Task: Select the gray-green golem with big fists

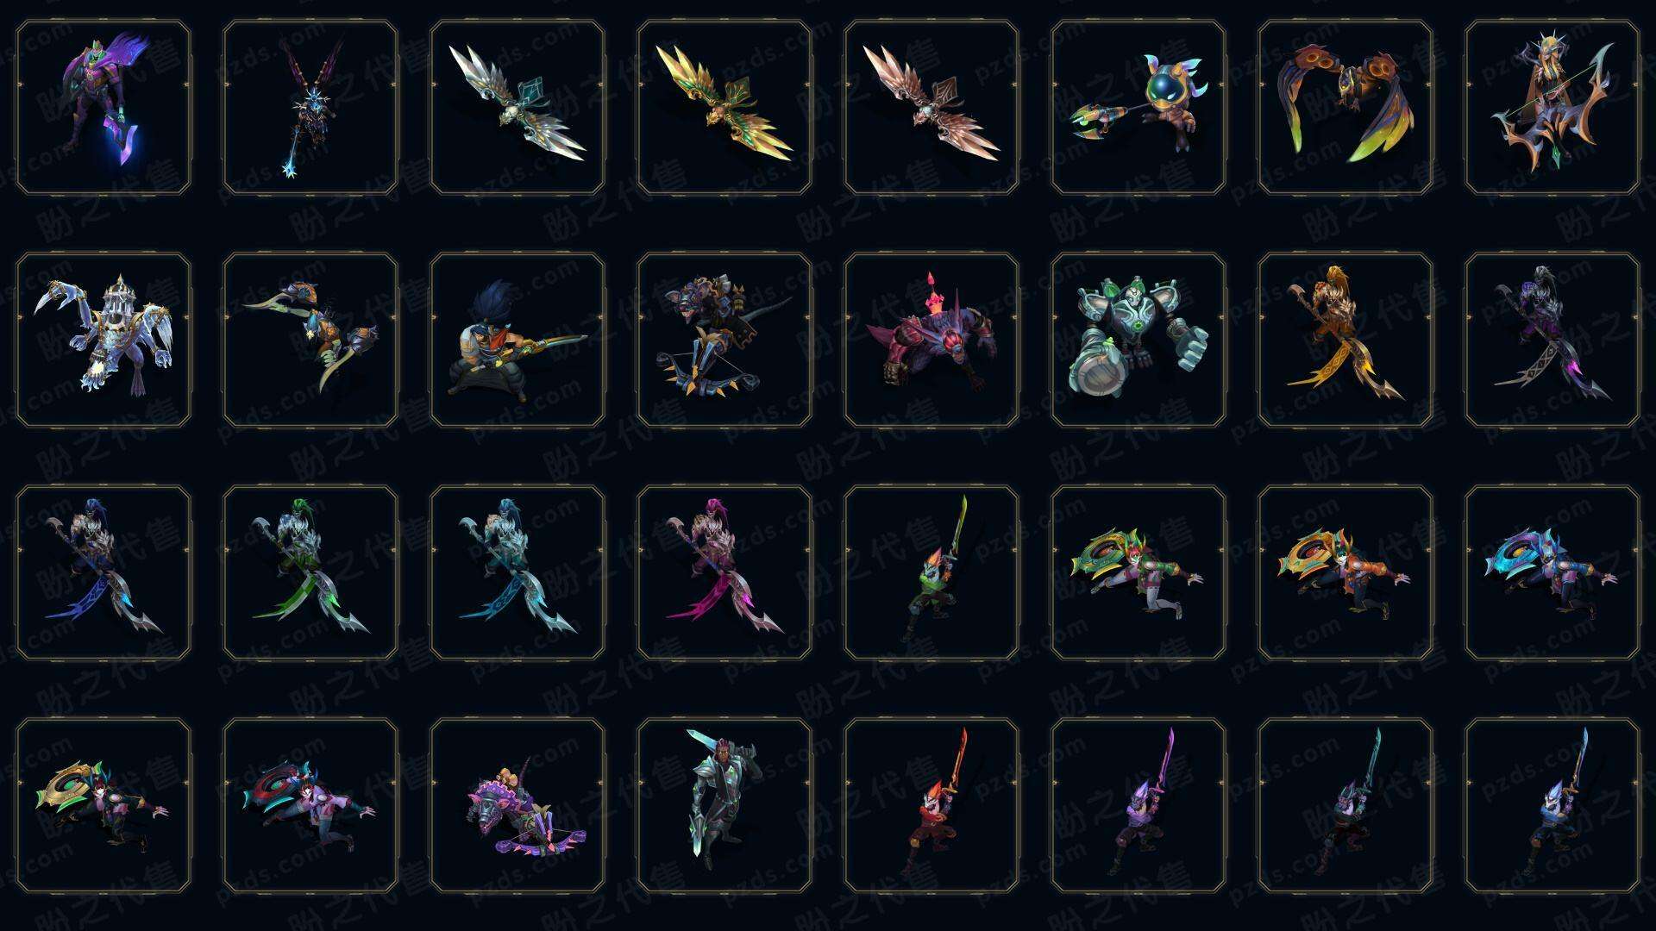Action: coord(1138,340)
